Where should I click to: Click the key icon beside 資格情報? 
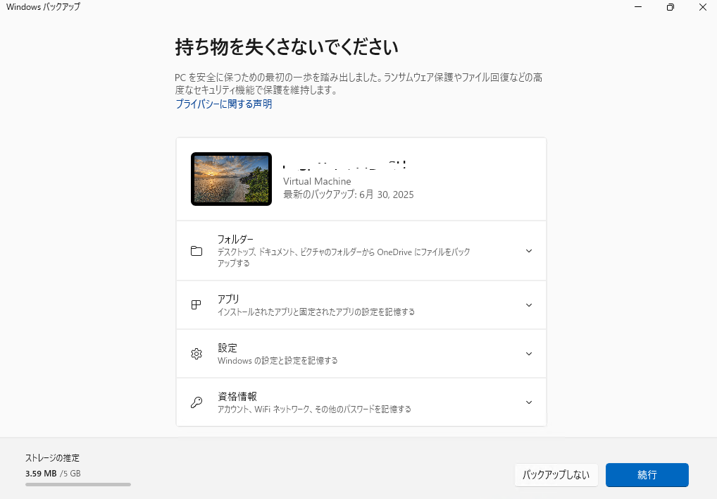197,402
